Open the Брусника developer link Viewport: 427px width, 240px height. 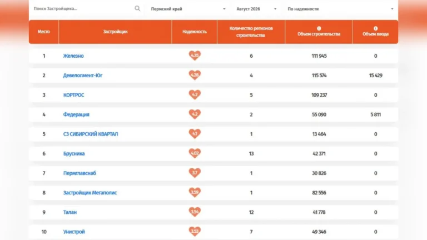point(74,154)
